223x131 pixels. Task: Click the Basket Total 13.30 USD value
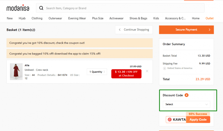[x=204, y=56]
